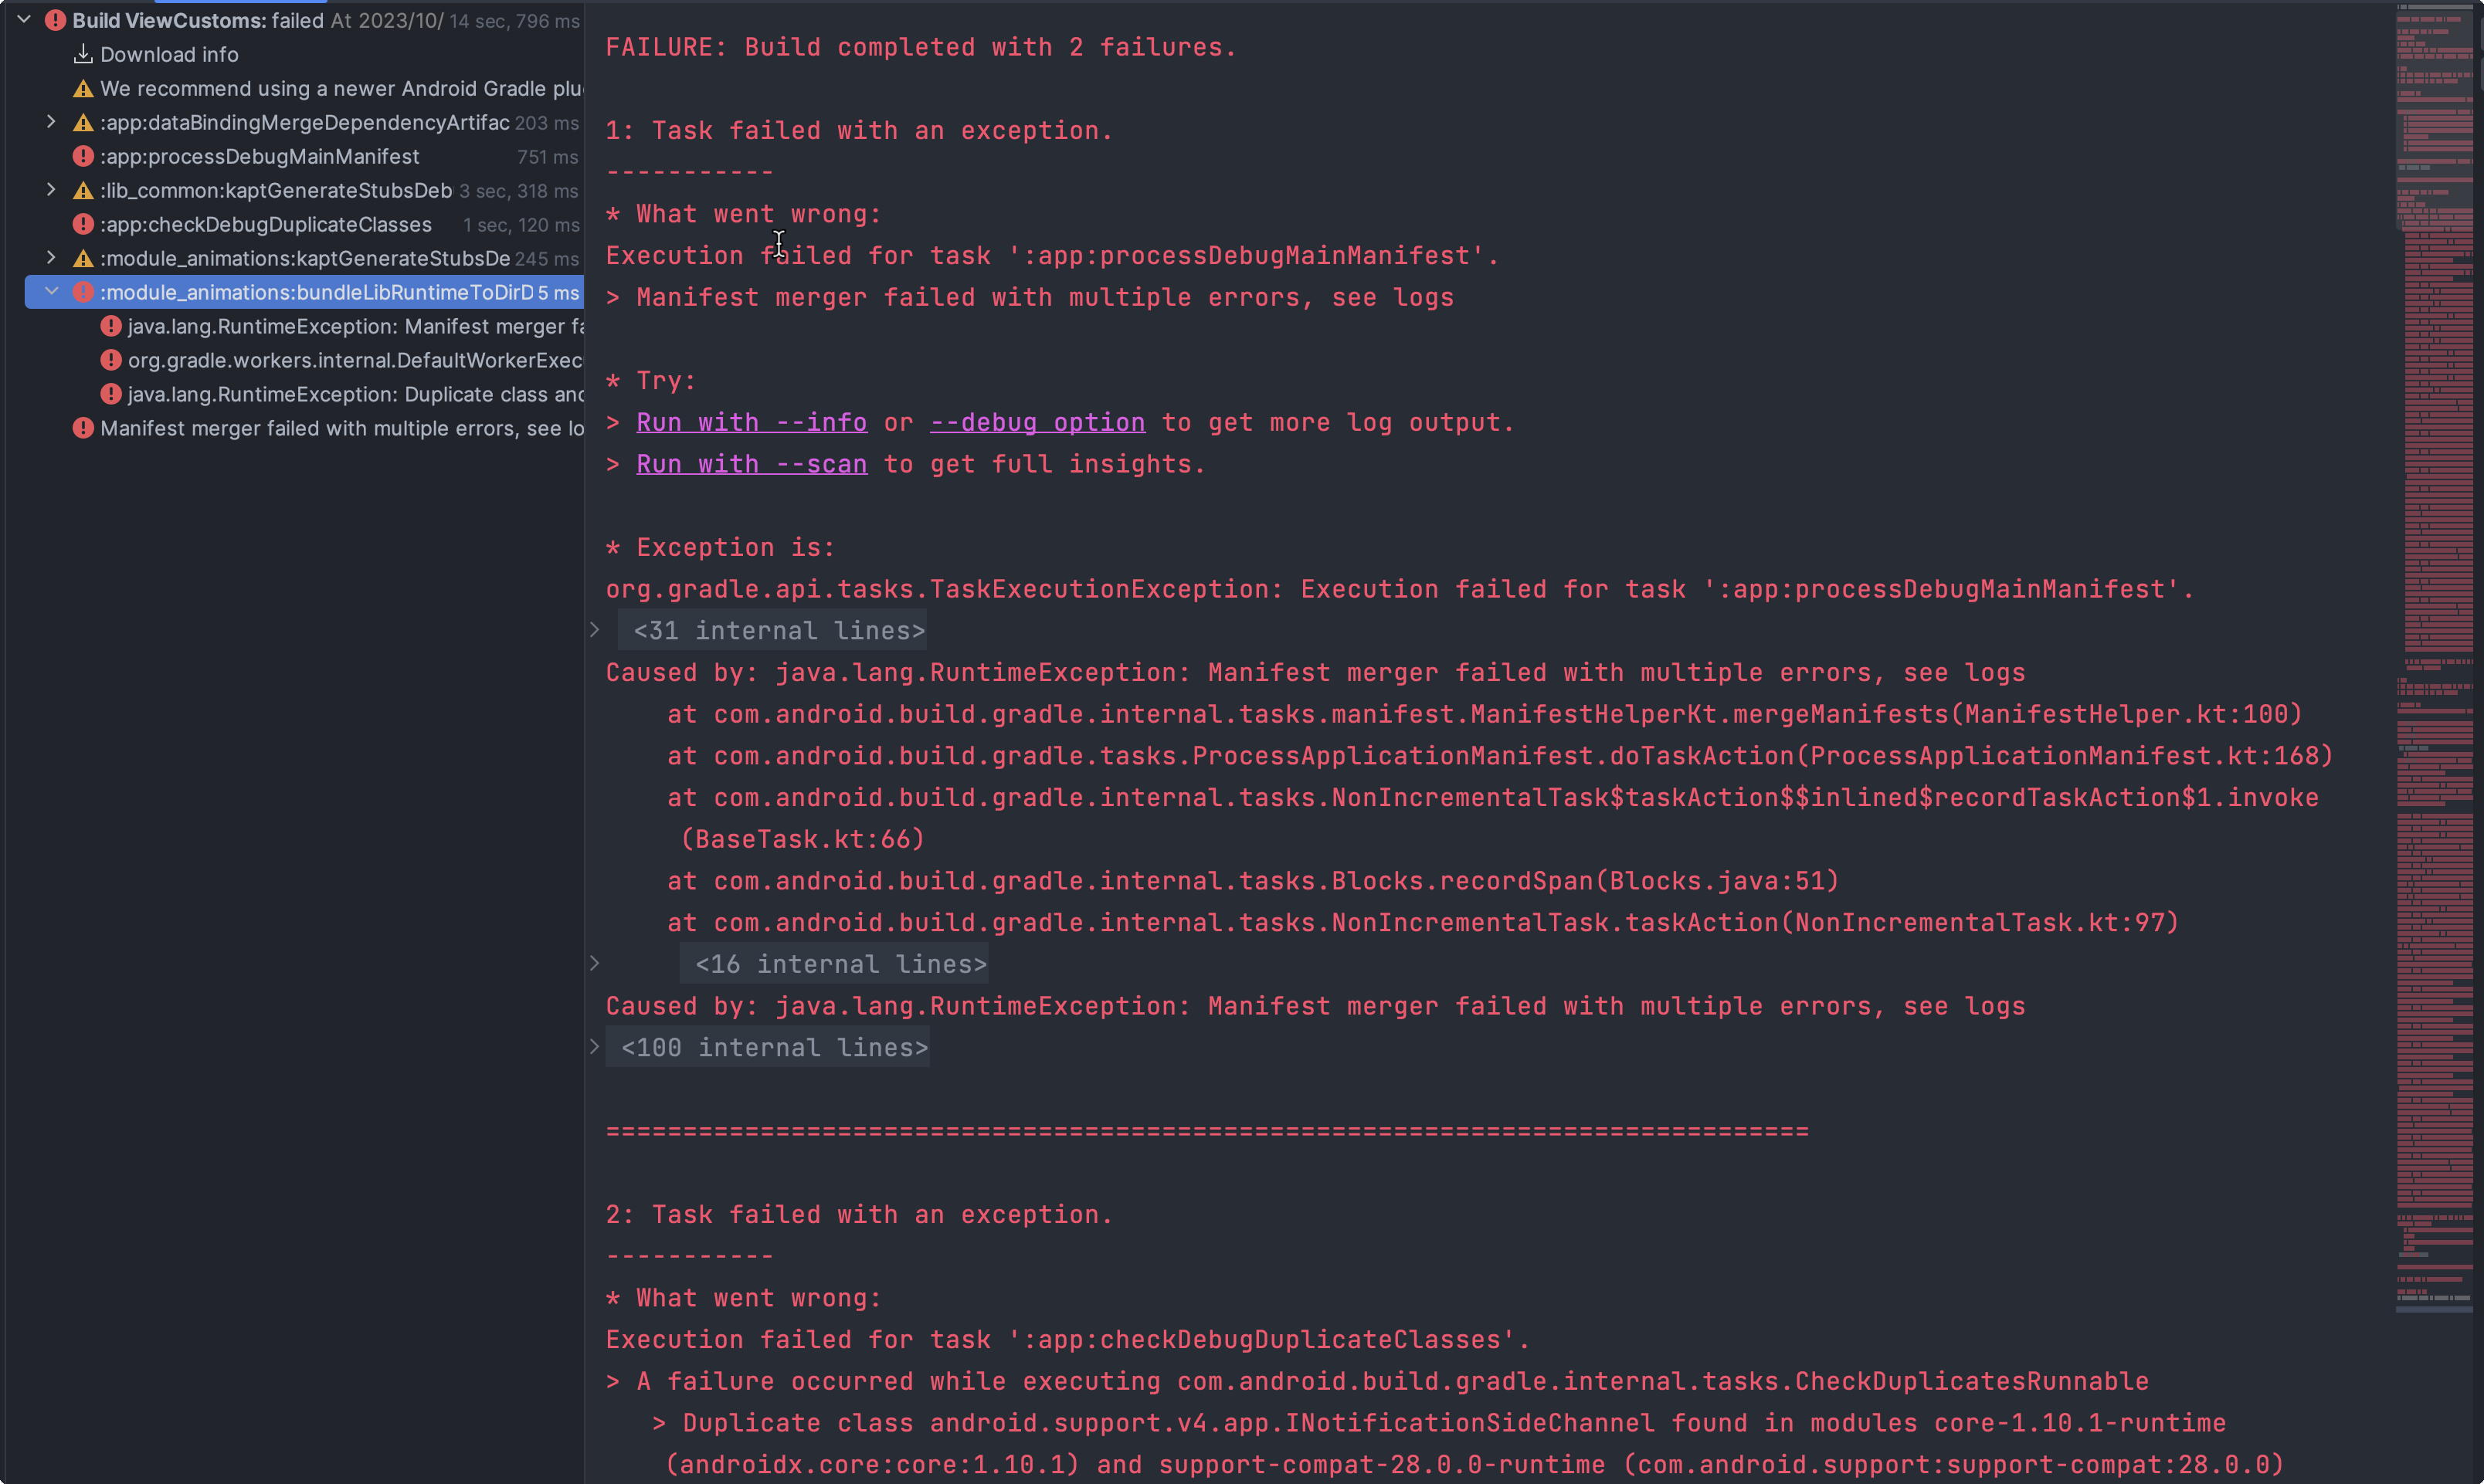
Task: Click error icon beside Duplicate class exception
Action: 111,394
